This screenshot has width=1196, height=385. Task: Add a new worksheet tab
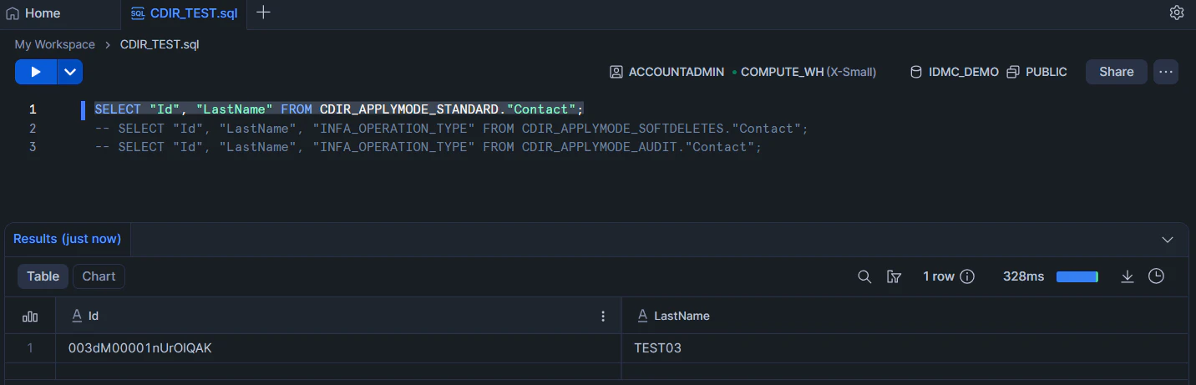pyautogui.click(x=263, y=13)
